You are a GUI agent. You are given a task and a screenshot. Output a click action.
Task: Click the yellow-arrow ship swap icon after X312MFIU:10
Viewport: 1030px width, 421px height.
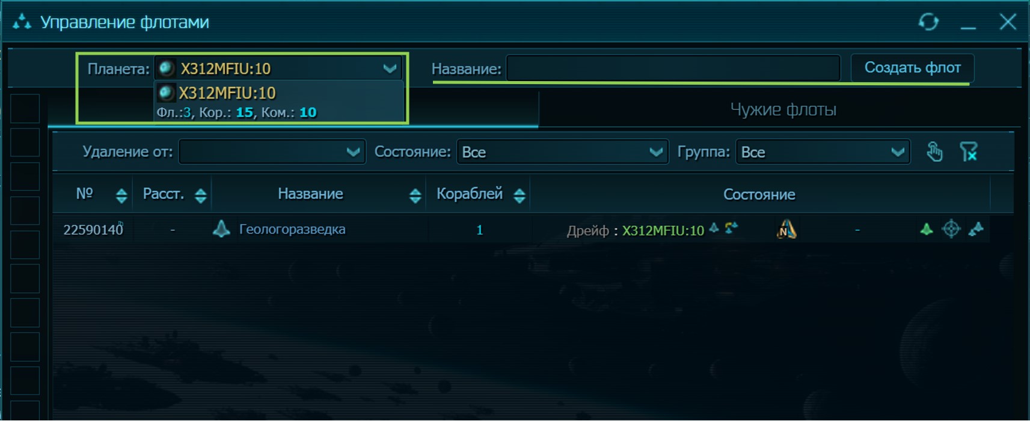point(731,228)
